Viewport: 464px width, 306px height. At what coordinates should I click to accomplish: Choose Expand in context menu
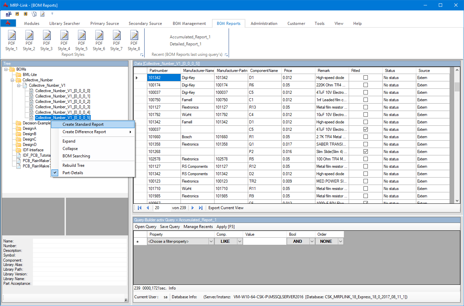(93, 141)
